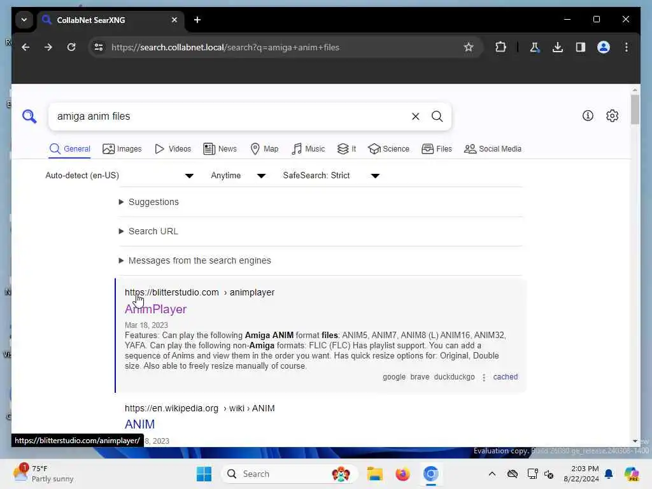
Task: Toggle the browser side panel
Action: (581, 47)
